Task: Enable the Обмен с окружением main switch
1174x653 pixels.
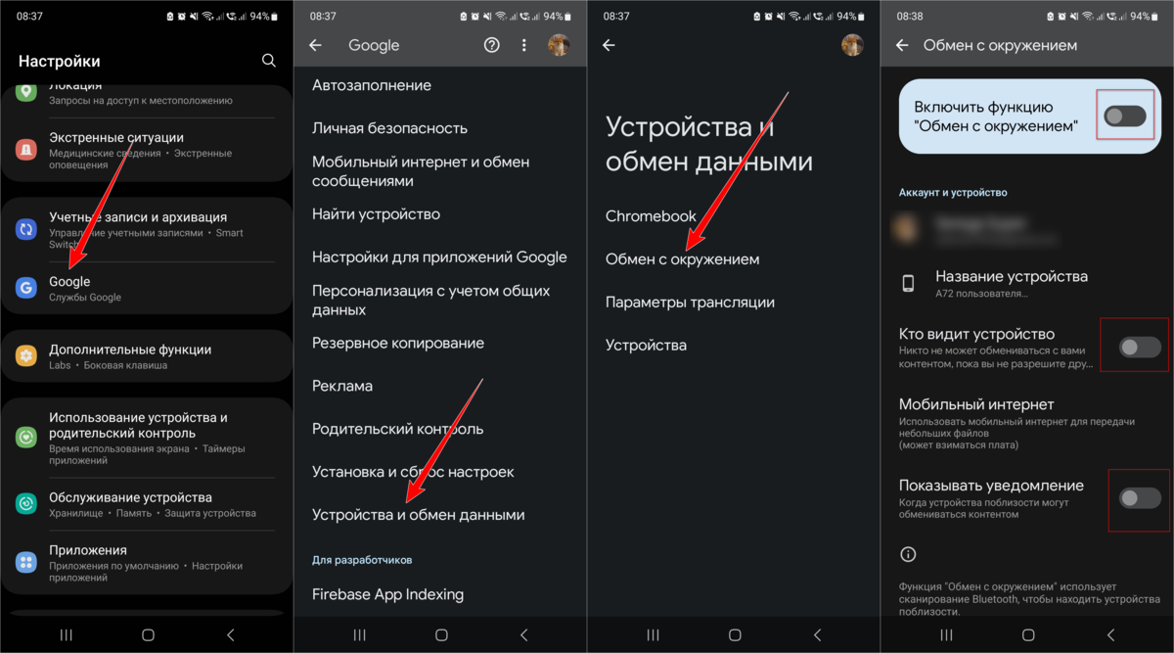Action: 1124,117
